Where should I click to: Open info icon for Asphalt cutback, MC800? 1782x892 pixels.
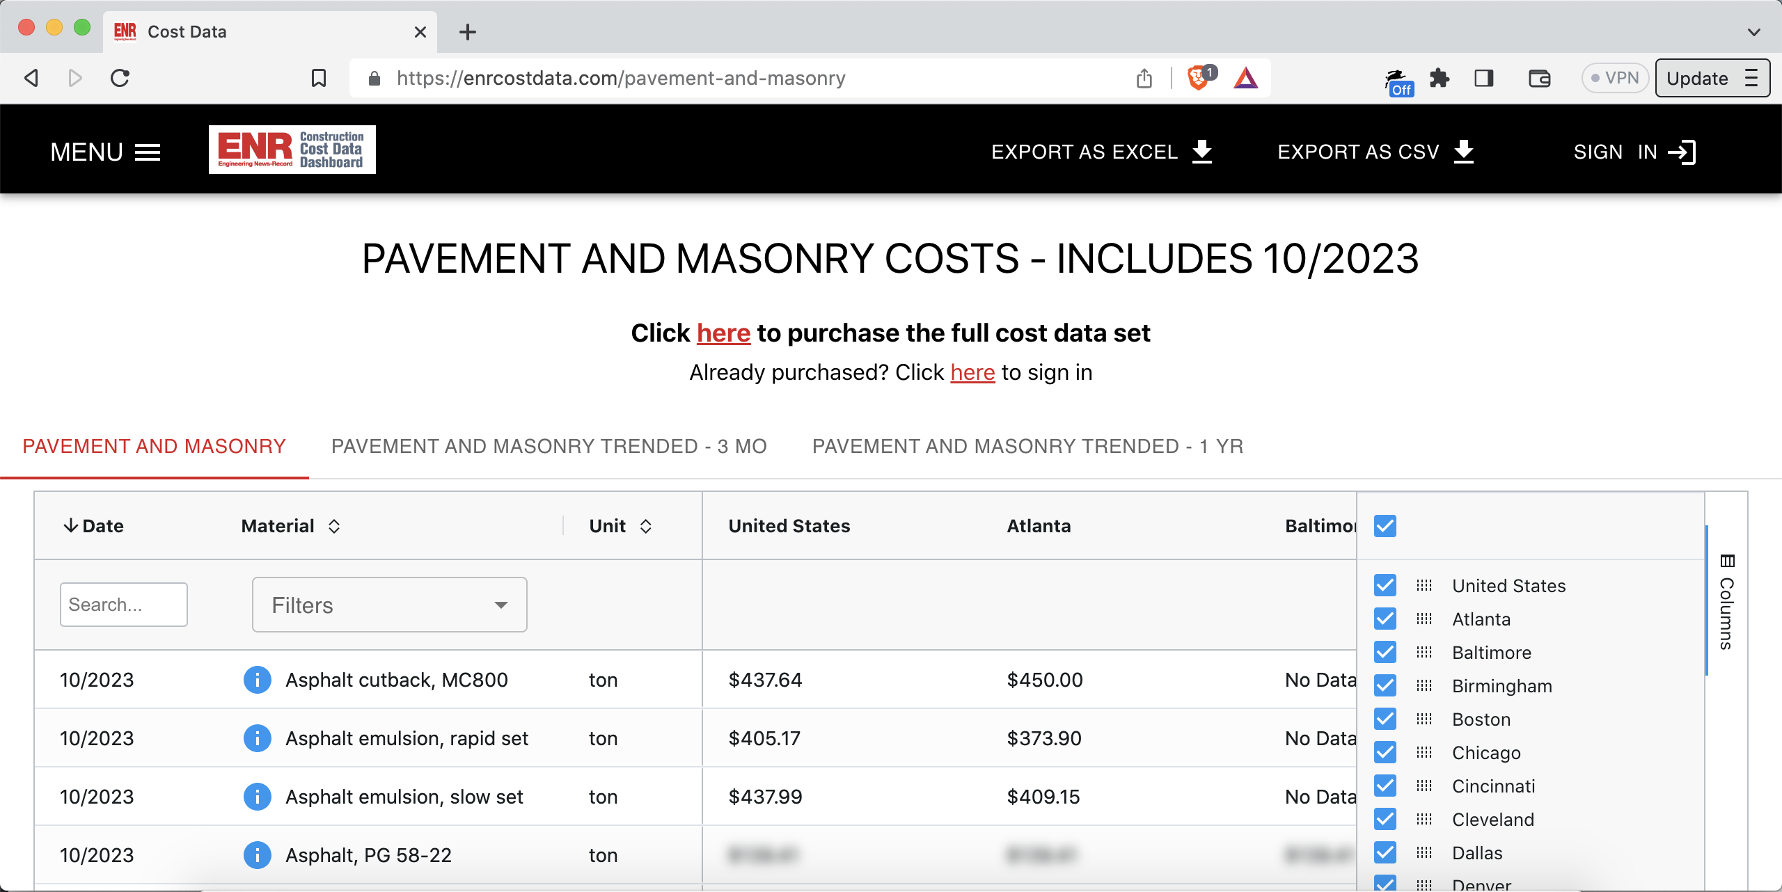257,680
